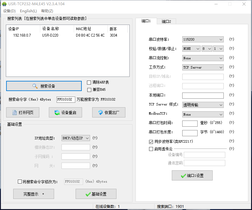This screenshot has height=210, width=252.
Task: Open the English (L) language menu
Action: 28,11
